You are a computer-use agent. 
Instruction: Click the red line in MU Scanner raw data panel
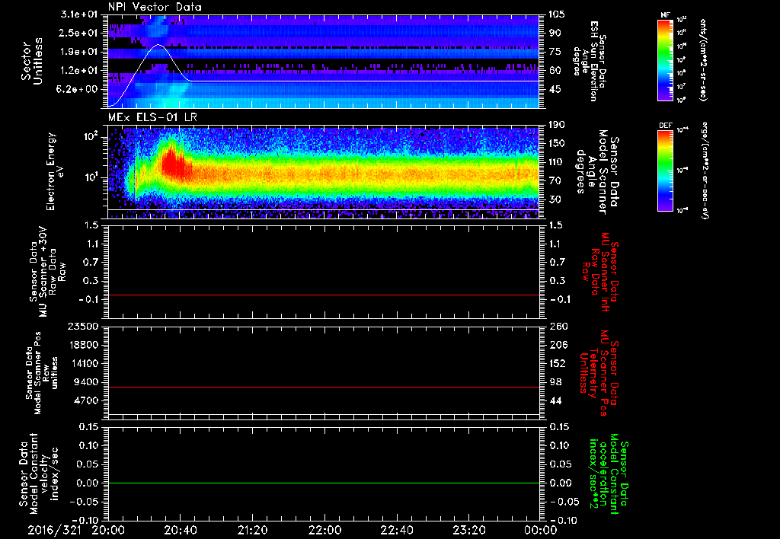point(324,295)
